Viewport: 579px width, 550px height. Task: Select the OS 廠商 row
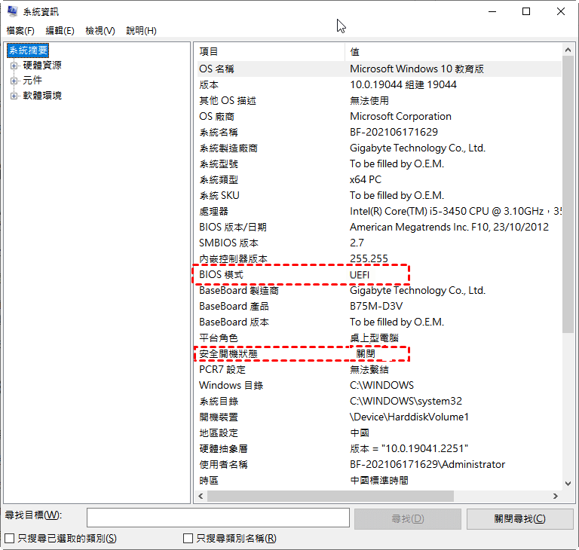coord(379,117)
